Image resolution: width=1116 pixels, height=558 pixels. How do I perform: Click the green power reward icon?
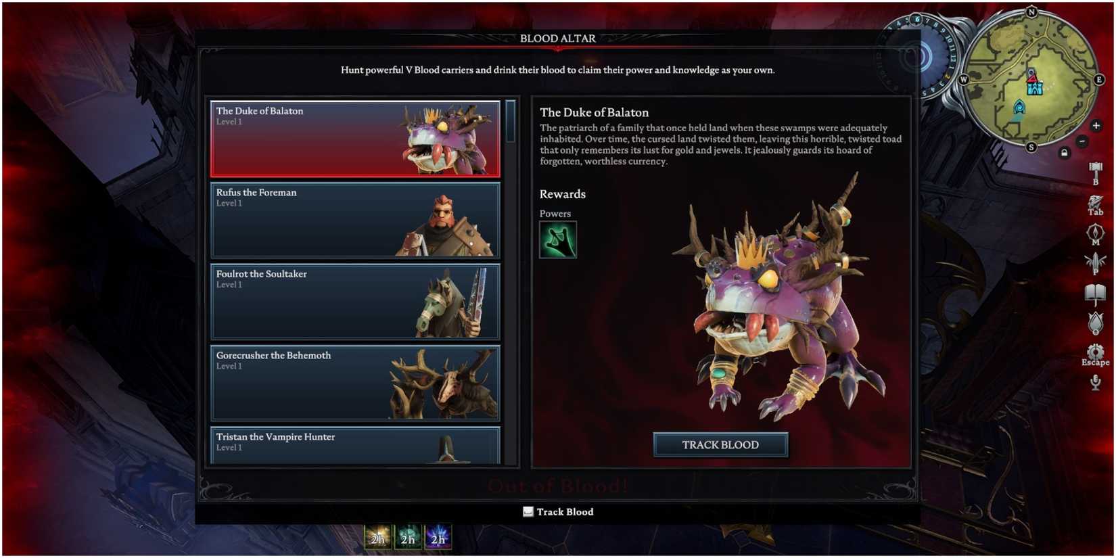pos(558,240)
